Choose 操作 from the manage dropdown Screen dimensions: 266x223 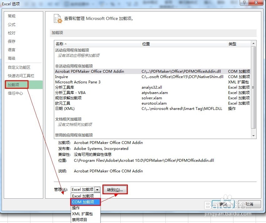pyautogui.click(x=86, y=208)
